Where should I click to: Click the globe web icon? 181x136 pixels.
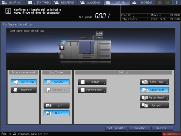click(x=160, y=2)
